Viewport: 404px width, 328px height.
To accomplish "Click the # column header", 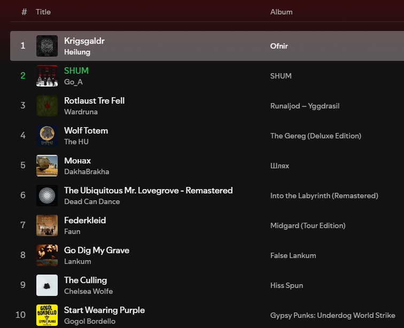I will (24, 12).
